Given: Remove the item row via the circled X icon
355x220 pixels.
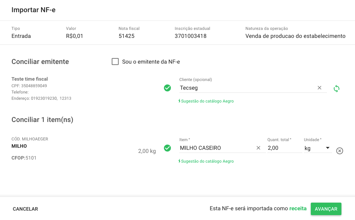Looking at the screenshot, I should coord(340,150).
